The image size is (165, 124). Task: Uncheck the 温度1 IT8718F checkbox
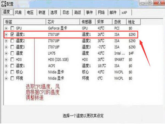[12, 34]
